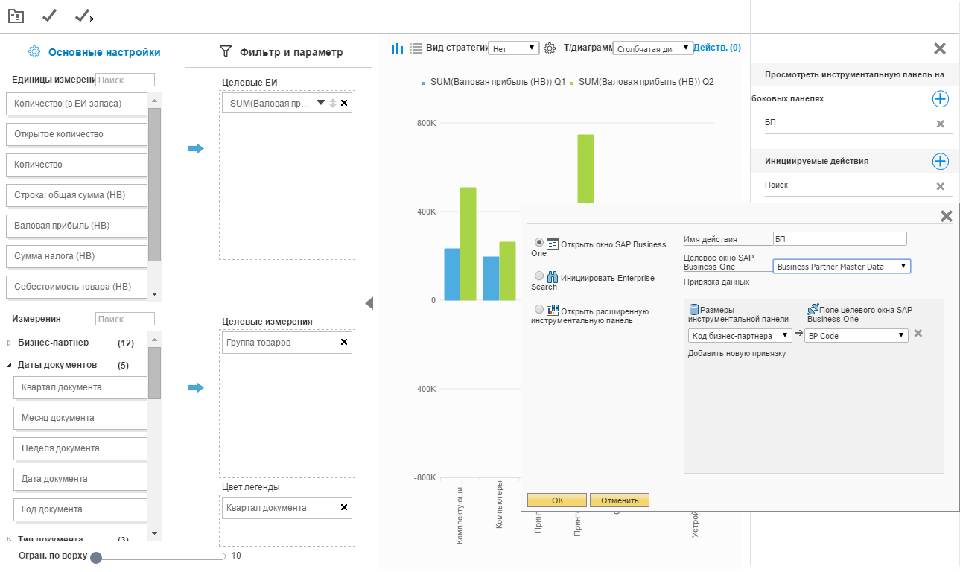Select Количество (в ЕИ запаса) measure

pos(76,104)
